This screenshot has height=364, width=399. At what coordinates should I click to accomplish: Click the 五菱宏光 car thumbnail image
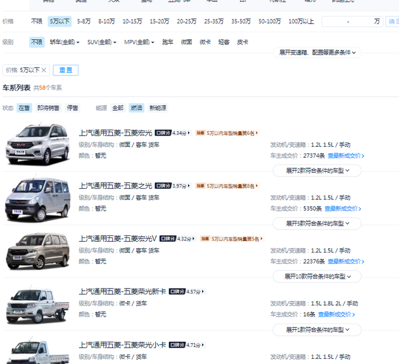pos(37,144)
